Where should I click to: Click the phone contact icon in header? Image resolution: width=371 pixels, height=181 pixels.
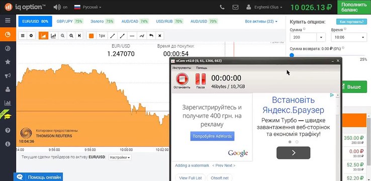(x=222, y=8)
